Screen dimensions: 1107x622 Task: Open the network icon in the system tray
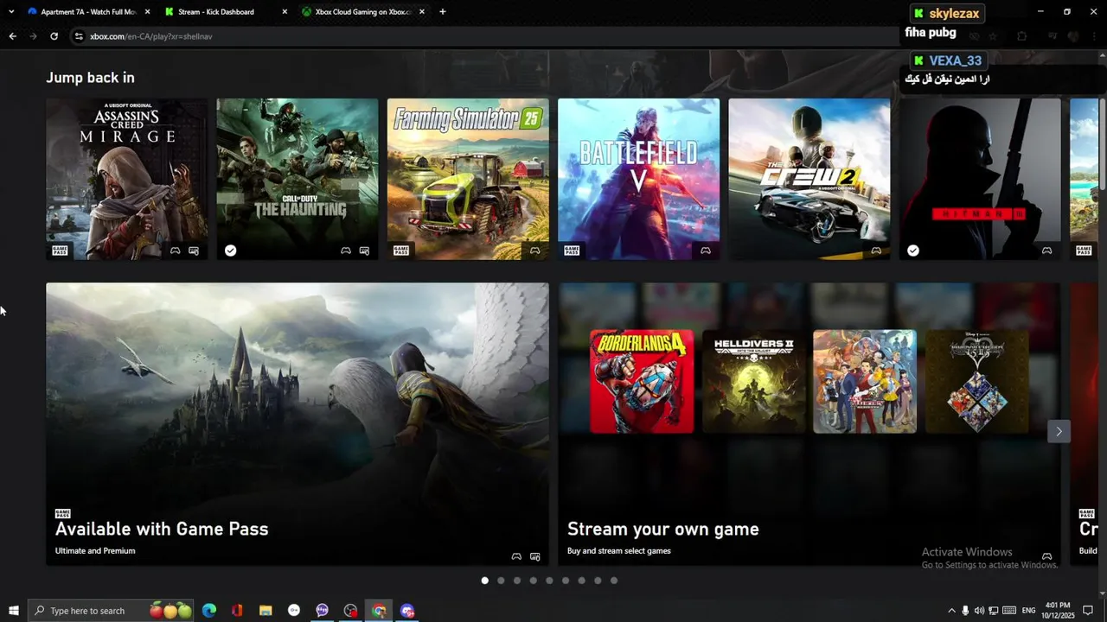(994, 611)
